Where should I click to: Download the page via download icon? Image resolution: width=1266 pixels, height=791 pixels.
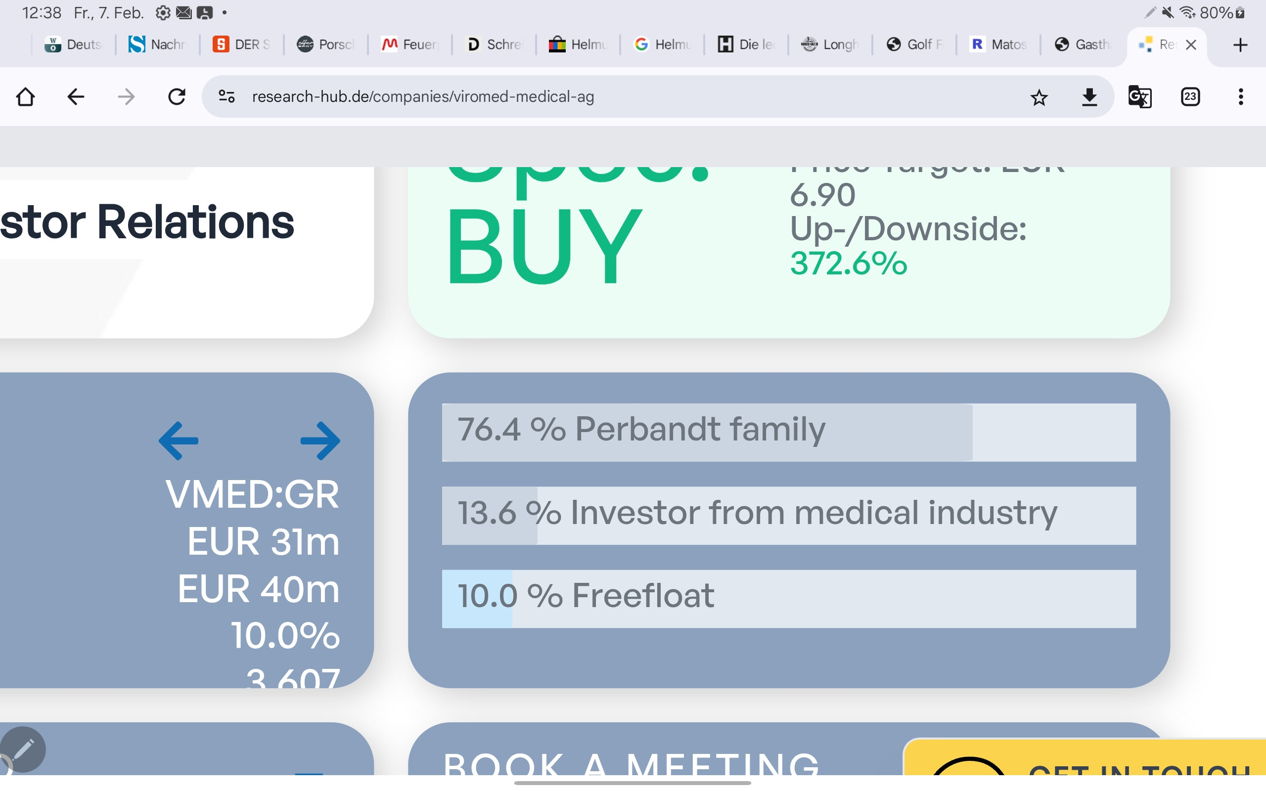pyautogui.click(x=1089, y=97)
